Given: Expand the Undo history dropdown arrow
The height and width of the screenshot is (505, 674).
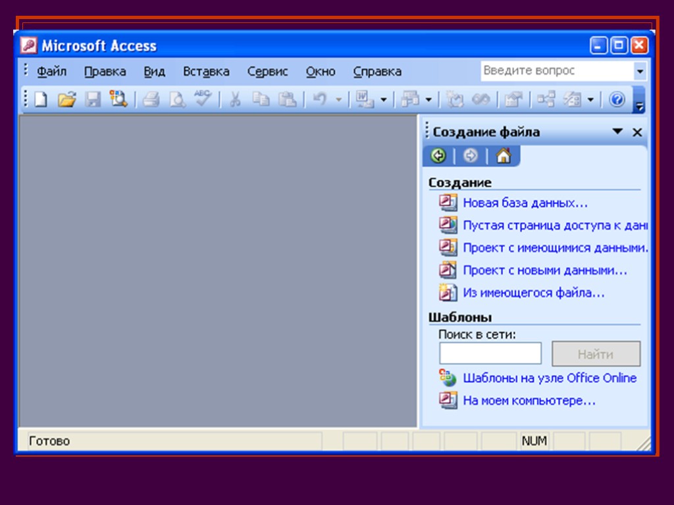Looking at the screenshot, I should 339,100.
